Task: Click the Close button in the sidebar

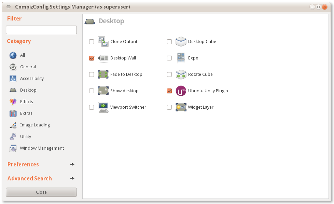Action: pyautogui.click(x=41, y=192)
